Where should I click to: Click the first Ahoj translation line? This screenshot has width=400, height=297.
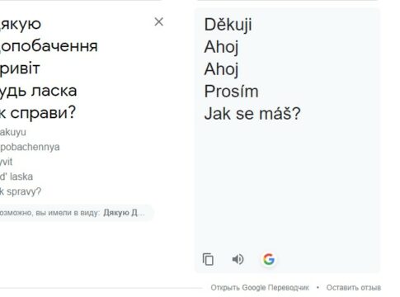pyautogui.click(x=221, y=47)
